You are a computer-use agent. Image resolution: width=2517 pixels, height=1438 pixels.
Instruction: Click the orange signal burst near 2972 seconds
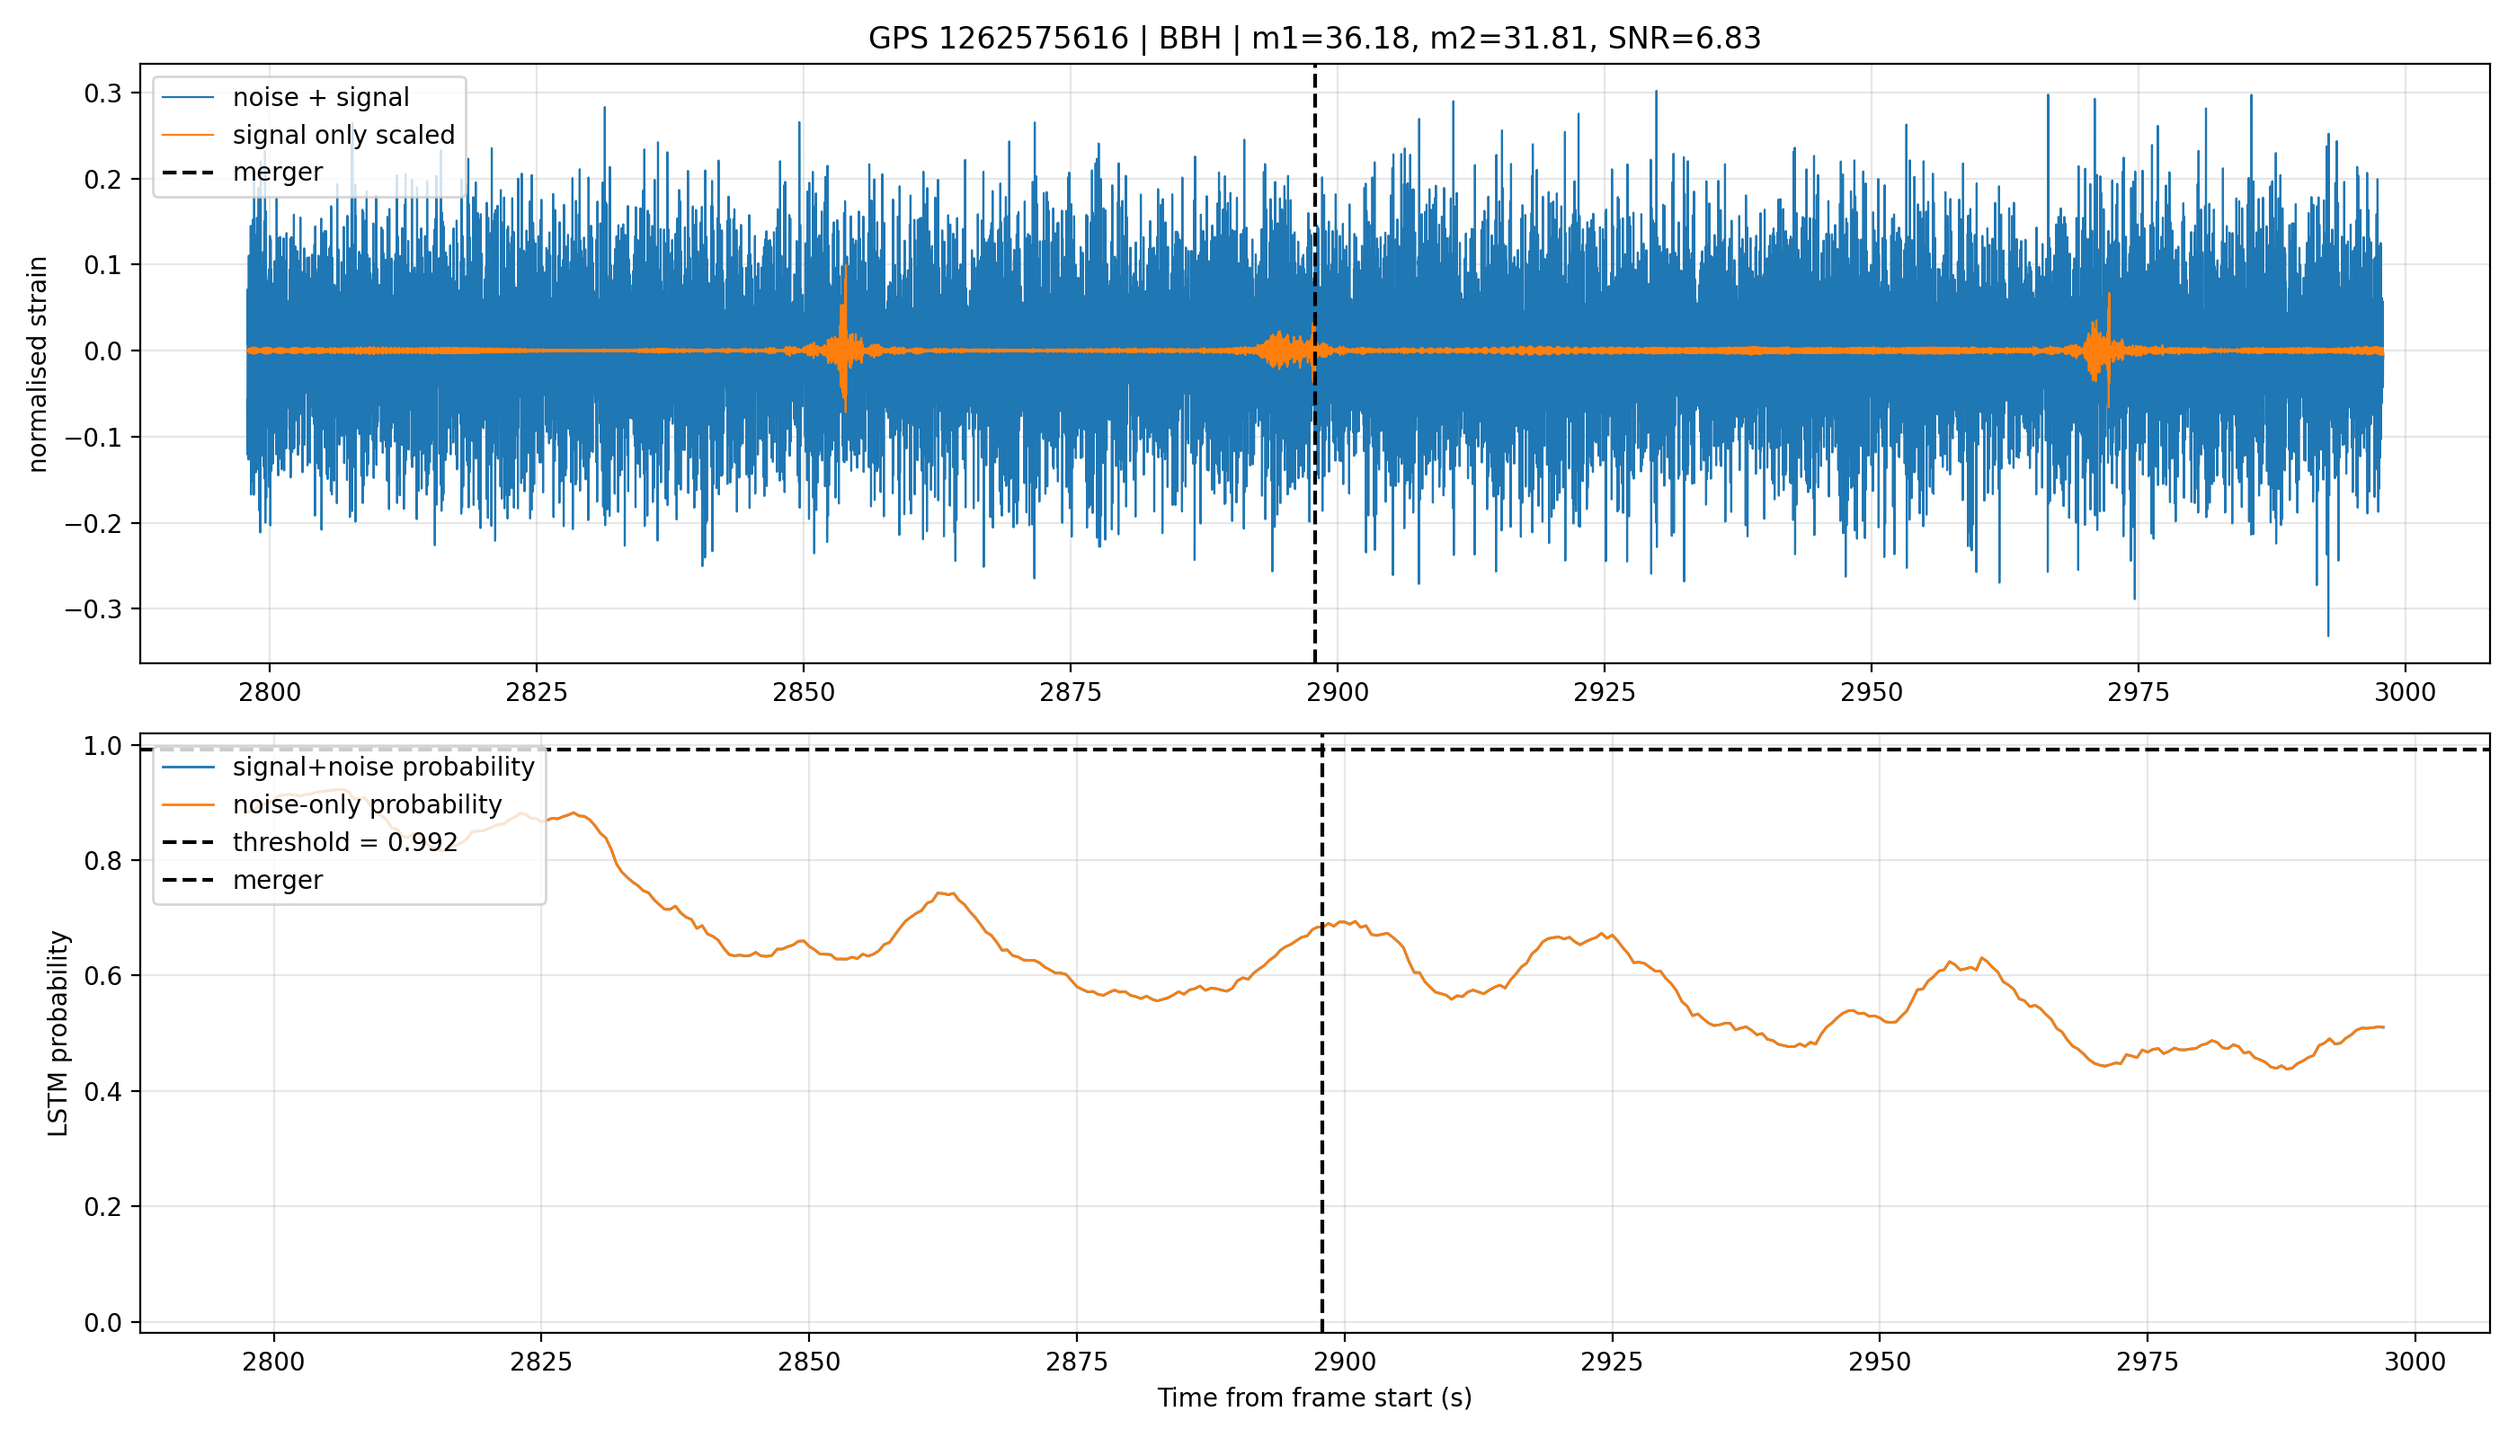pos(2101,350)
